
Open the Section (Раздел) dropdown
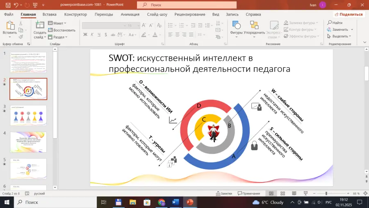(58, 37)
